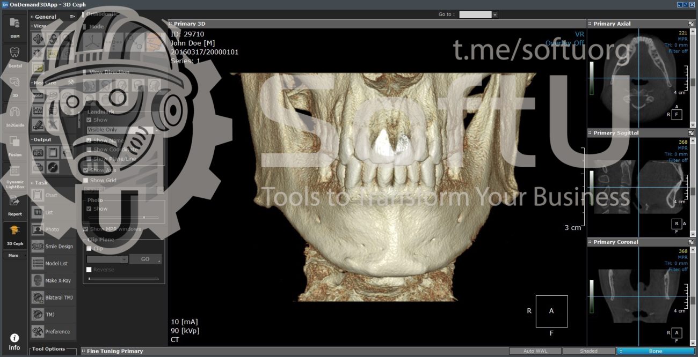
Task: Open the Dental module
Action: [14, 57]
